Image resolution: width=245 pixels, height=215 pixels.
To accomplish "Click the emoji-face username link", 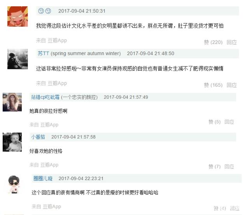I will [45, 11].
